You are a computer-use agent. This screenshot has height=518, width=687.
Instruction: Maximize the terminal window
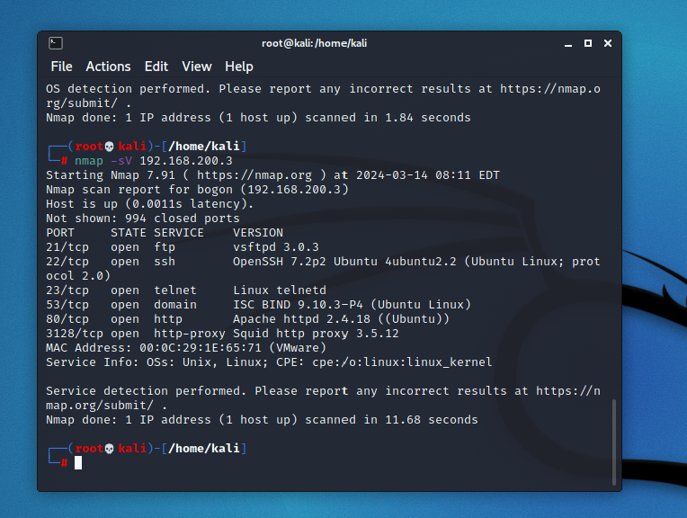point(588,43)
